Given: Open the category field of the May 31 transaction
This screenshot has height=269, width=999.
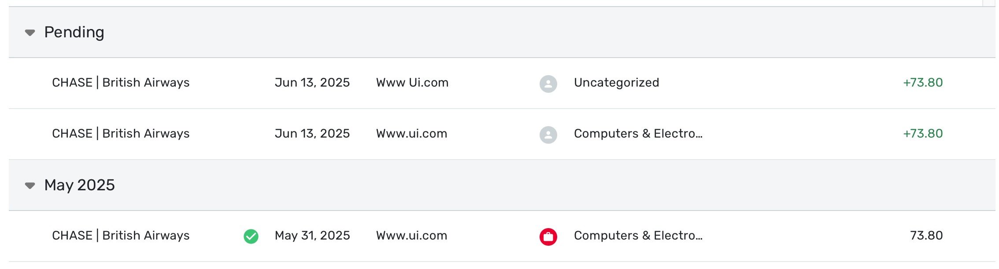Looking at the screenshot, I should coord(638,236).
